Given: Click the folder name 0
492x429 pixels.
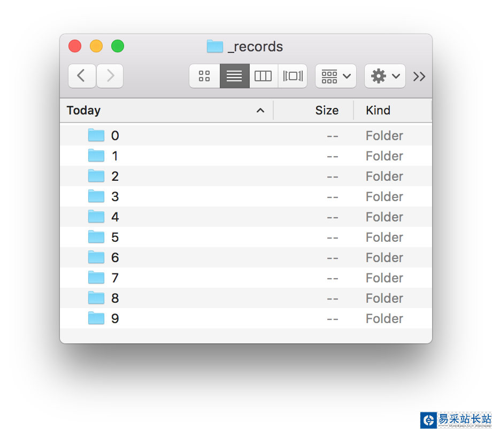Looking at the screenshot, I should coord(115,135).
